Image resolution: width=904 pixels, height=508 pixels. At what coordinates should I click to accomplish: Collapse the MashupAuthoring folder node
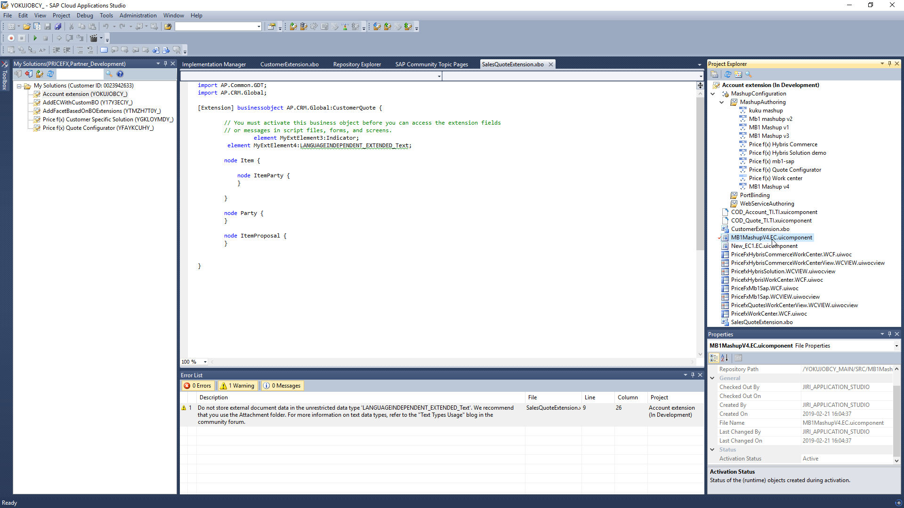(721, 102)
